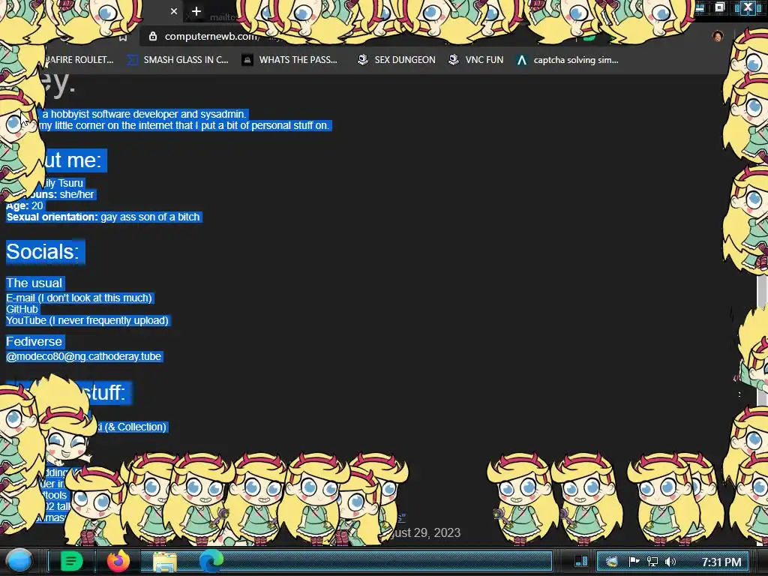Open the captcha solving sim... bookmark
768x576 pixels.
click(x=567, y=60)
